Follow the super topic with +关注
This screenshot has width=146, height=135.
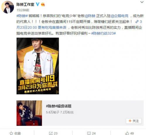coord(134,121)
